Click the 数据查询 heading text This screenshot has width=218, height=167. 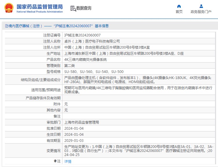[x=84, y=8]
